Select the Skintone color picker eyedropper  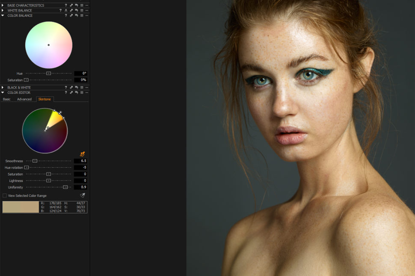point(82,154)
